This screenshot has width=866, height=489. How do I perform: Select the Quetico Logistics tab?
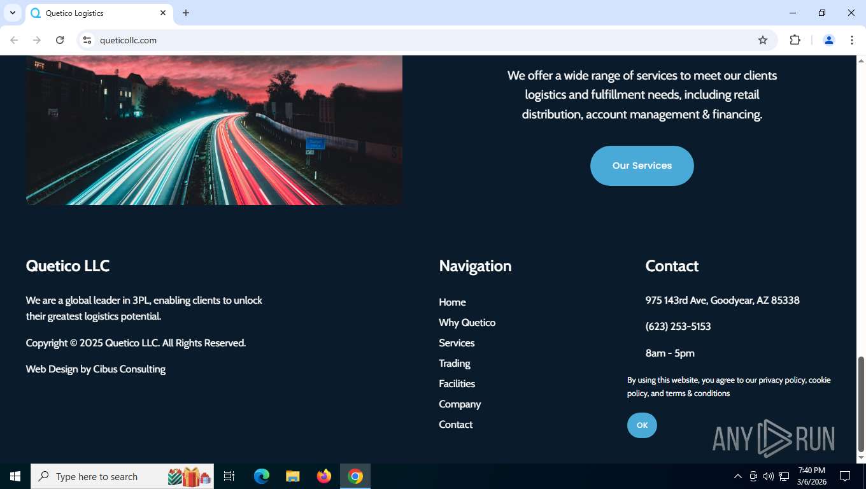(99, 13)
